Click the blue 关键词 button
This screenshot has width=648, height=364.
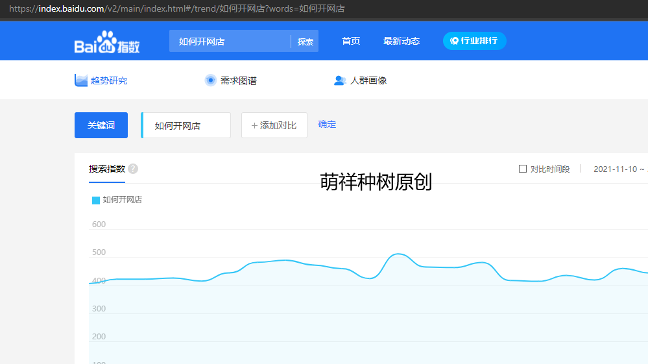[101, 125]
